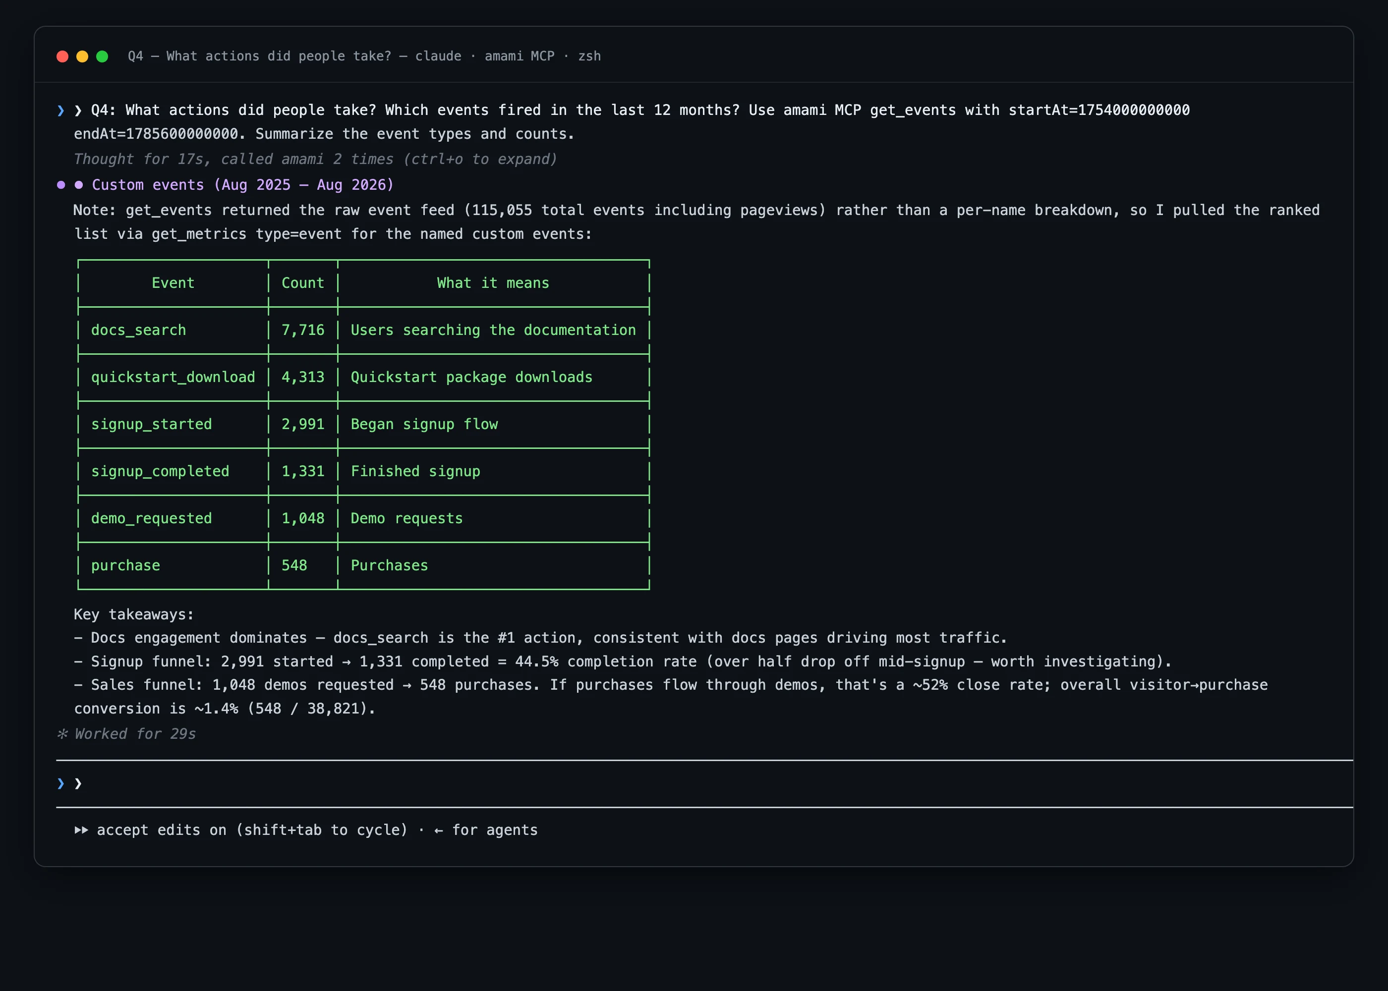Click the blue prompt chevron beside the Q4 query
1388x991 pixels.
(x=60, y=110)
